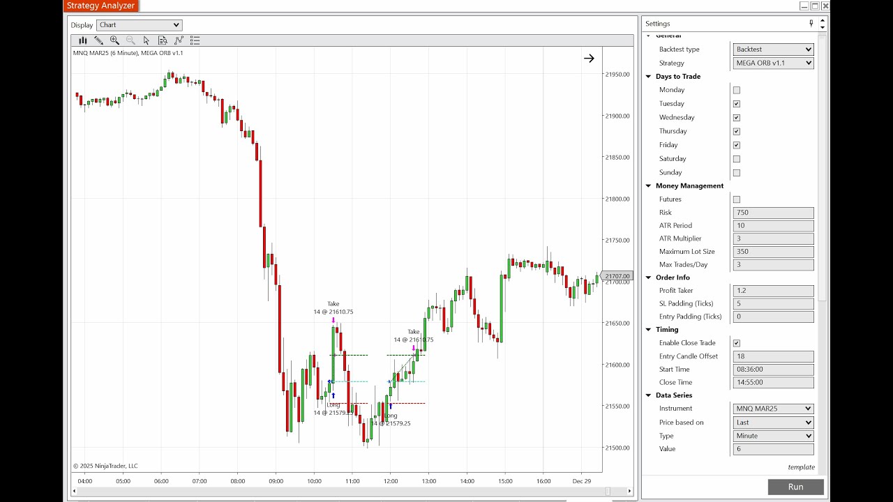Open the indicators line-graph icon
This screenshot has height=502, width=893.
click(179, 40)
